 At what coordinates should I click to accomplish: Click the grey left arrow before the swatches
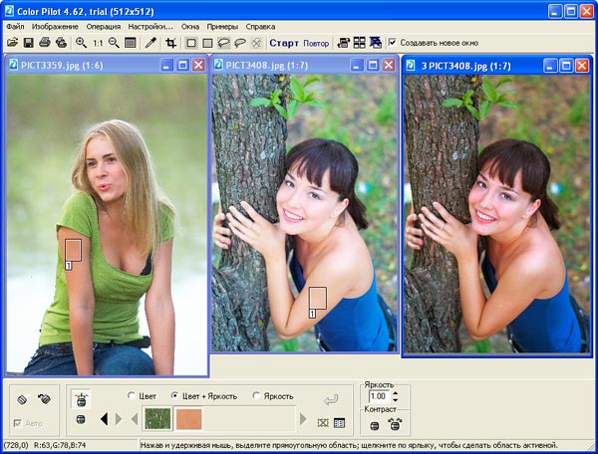(135, 419)
